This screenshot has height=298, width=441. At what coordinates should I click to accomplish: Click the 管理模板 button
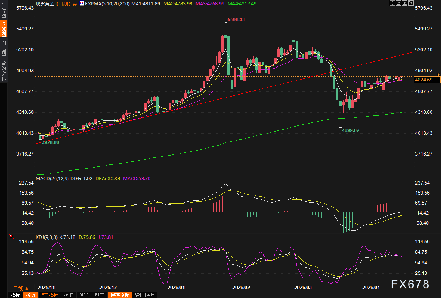click(x=144, y=295)
